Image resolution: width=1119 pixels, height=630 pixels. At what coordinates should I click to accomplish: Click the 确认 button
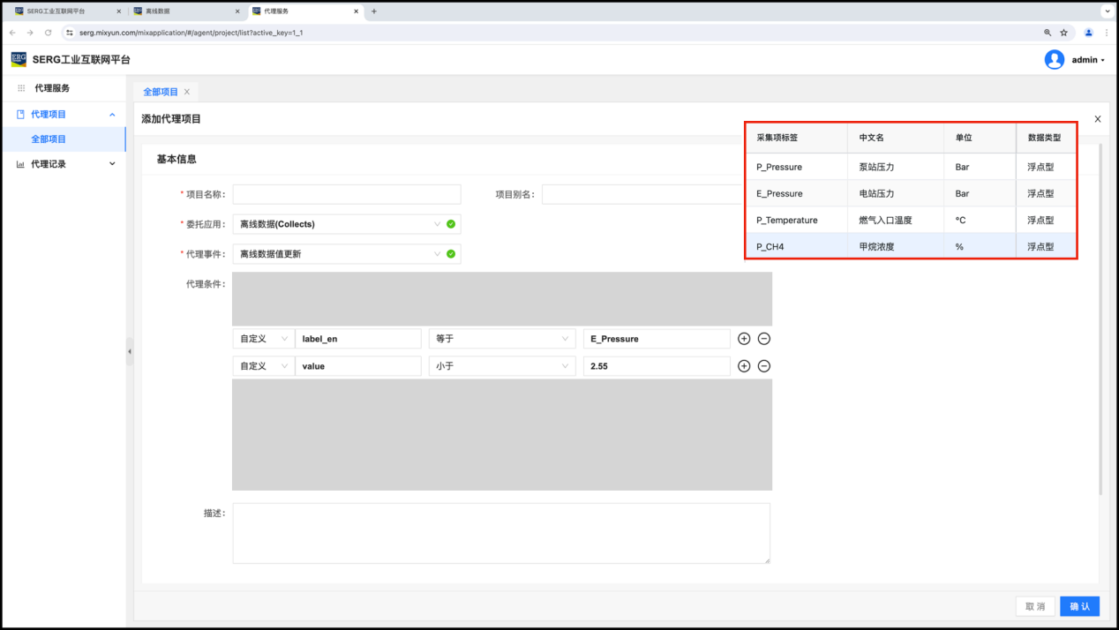(x=1079, y=606)
